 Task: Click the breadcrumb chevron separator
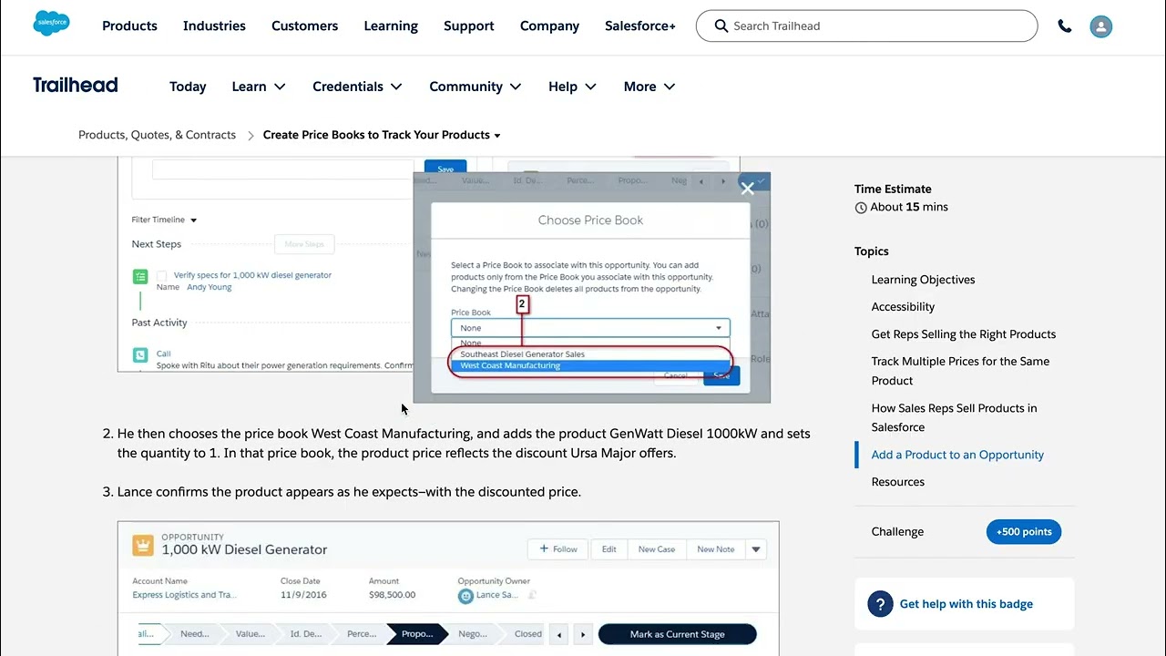pyautogui.click(x=250, y=135)
